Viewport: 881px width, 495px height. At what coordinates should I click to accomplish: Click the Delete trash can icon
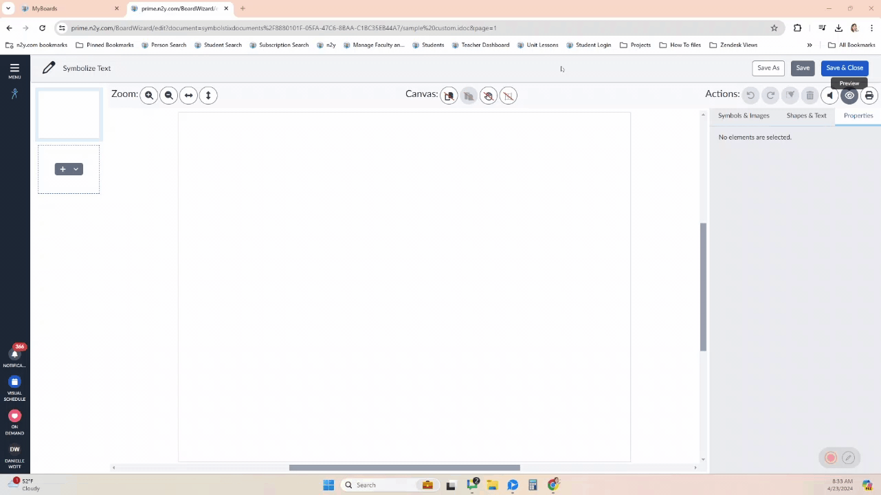pos(810,96)
